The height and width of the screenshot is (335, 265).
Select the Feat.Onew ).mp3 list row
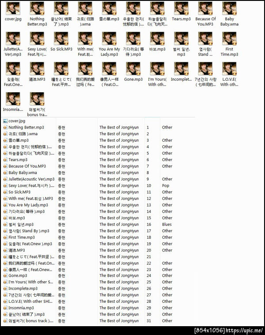(30, 244)
